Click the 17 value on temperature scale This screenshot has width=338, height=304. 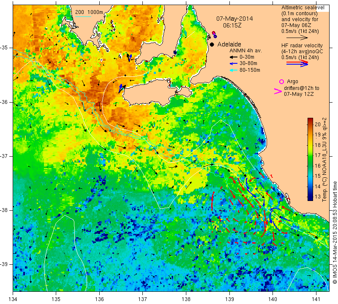(318, 155)
